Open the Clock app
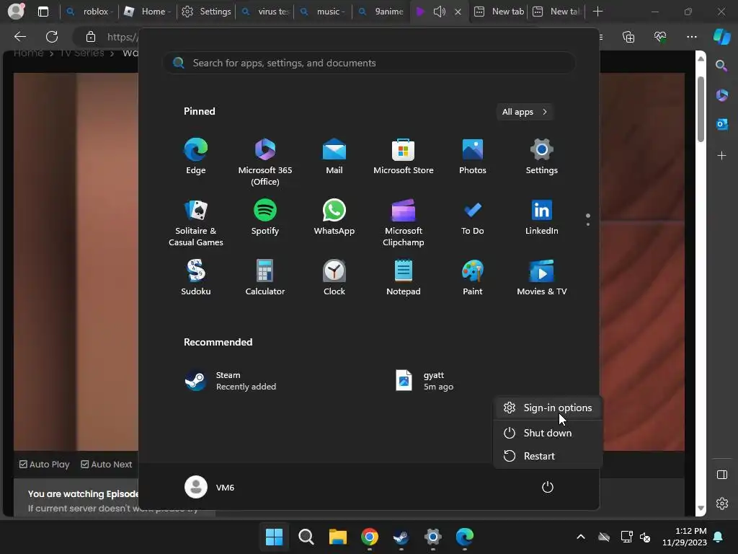The width and height of the screenshot is (738, 554). tap(334, 278)
